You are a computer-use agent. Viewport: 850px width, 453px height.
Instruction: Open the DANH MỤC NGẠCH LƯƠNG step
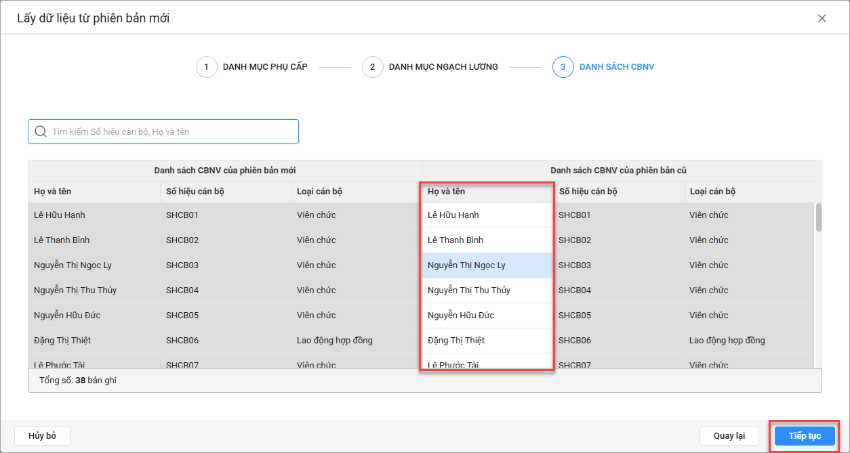443,67
